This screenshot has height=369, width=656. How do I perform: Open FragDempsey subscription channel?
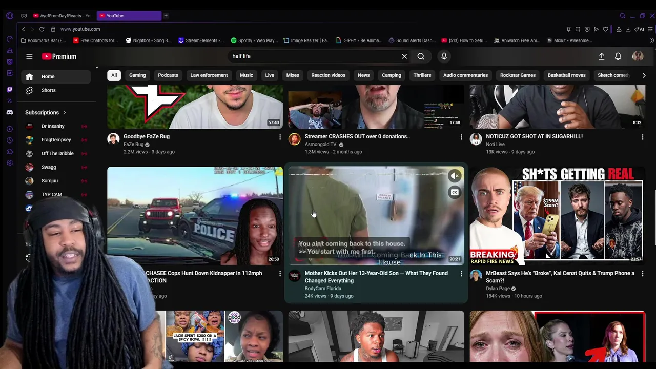[x=56, y=140]
